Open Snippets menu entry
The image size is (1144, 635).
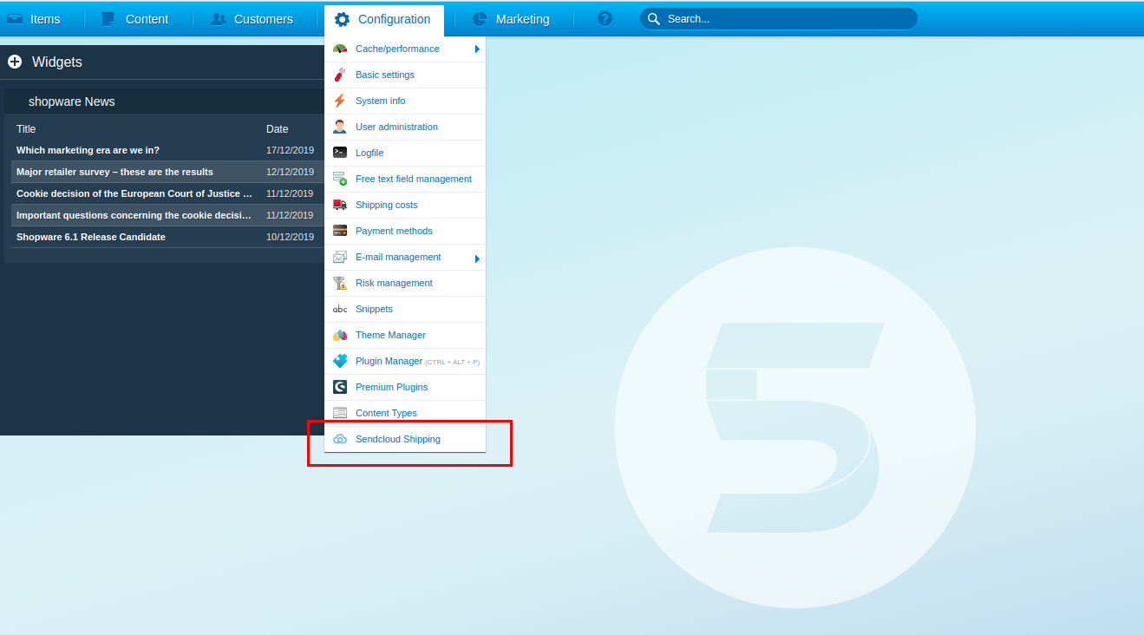[405, 310]
